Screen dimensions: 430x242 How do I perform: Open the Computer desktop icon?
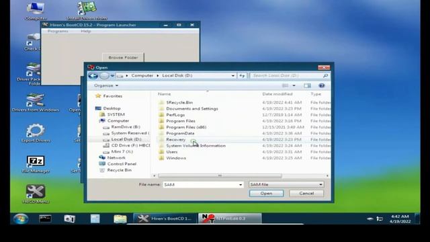click(x=36, y=11)
